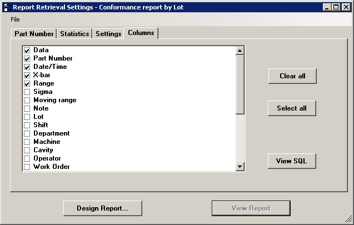The image size is (354, 225).
Task: Uncheck the Data column checkbox
Action: tap(27, 50)
